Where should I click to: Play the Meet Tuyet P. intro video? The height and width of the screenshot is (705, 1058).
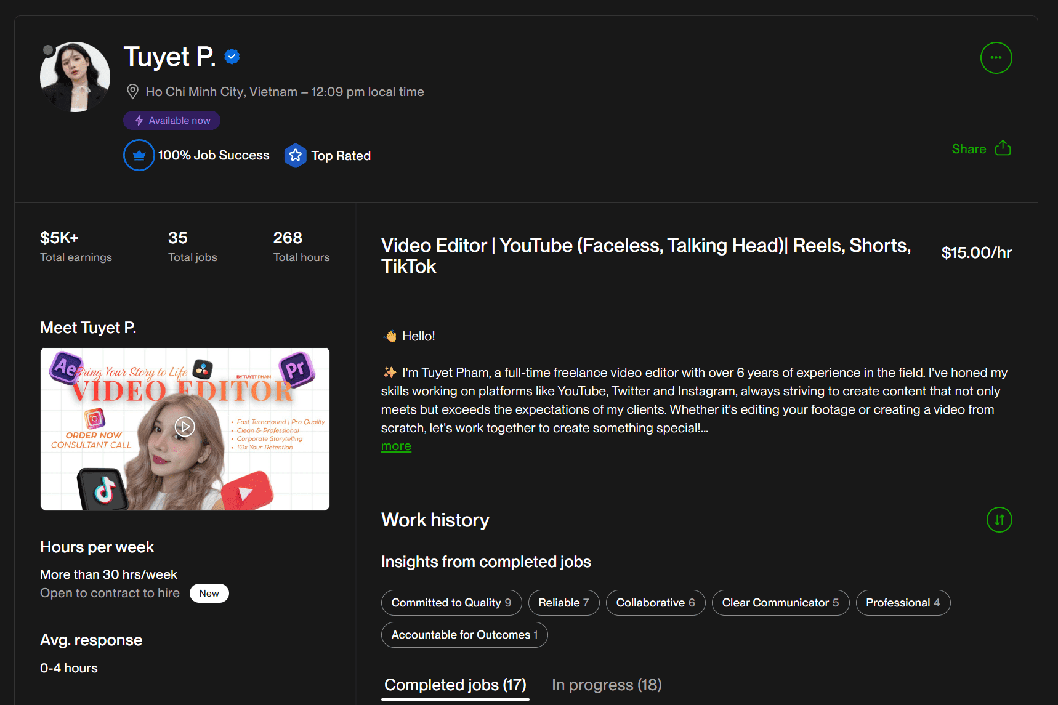tap(185, 427)
